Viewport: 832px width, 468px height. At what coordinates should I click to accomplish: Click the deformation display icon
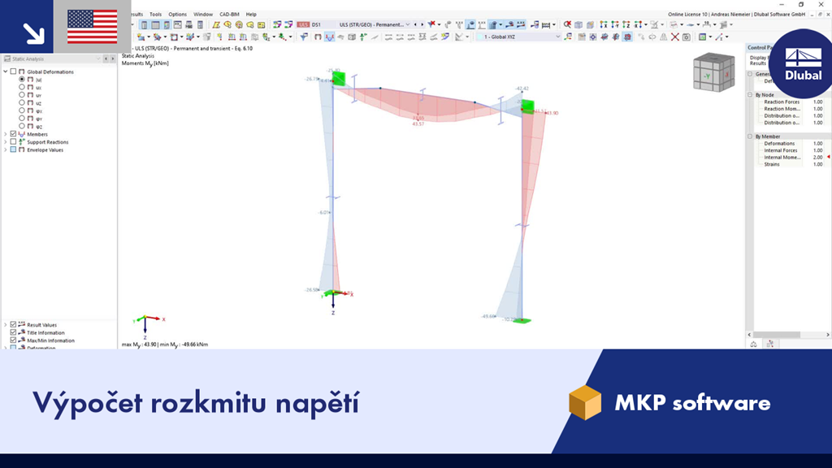pyautogui.click(x=318, y=37)
